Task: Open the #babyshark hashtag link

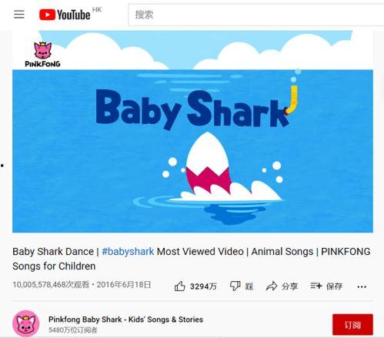Action: coord(128,252)
